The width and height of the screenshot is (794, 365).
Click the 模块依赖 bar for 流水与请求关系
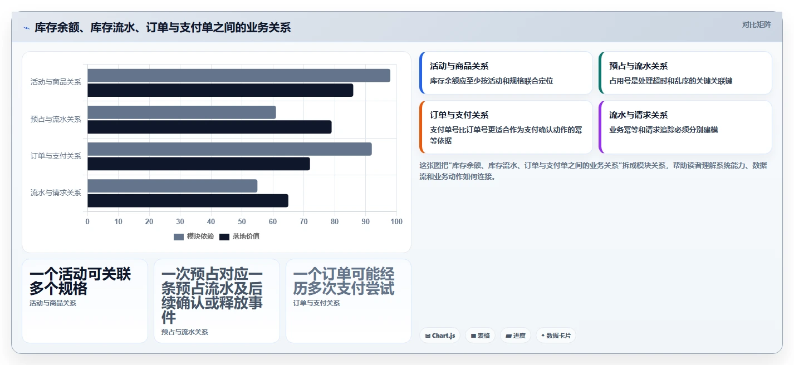pyautogui.click(x=173, y=186)
